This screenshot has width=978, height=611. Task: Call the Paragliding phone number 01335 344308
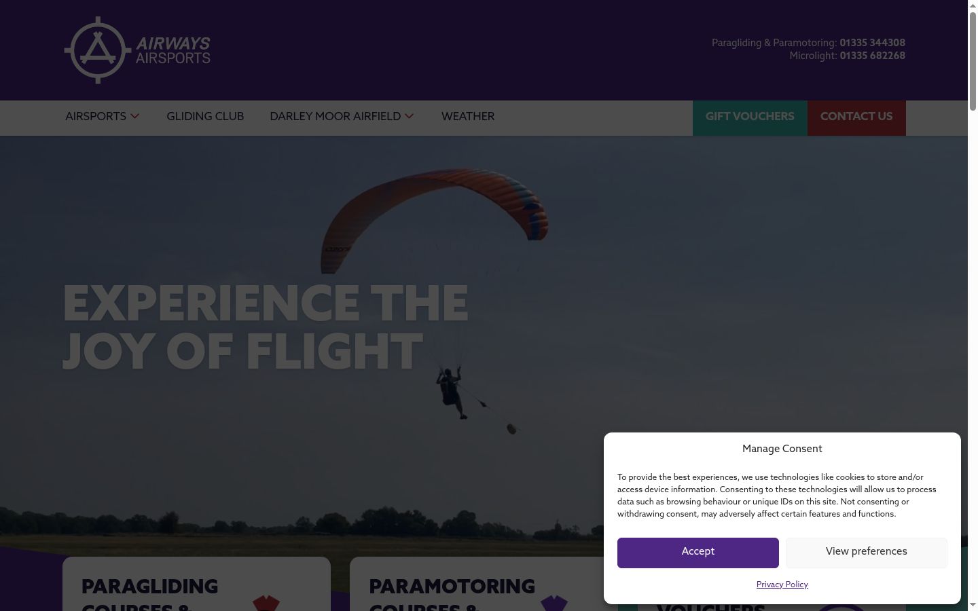tap(872, 43)
